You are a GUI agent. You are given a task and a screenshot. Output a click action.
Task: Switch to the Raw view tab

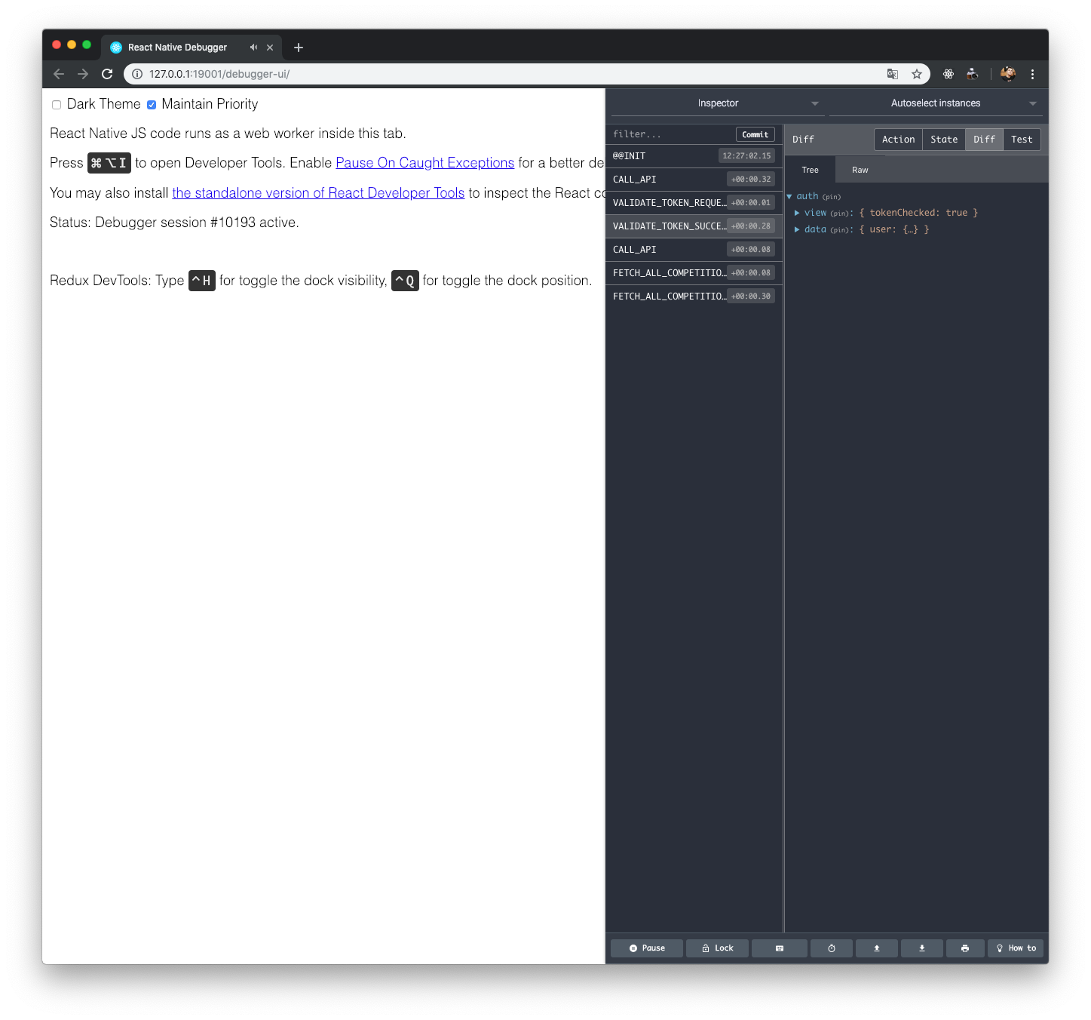pos(860,170)
